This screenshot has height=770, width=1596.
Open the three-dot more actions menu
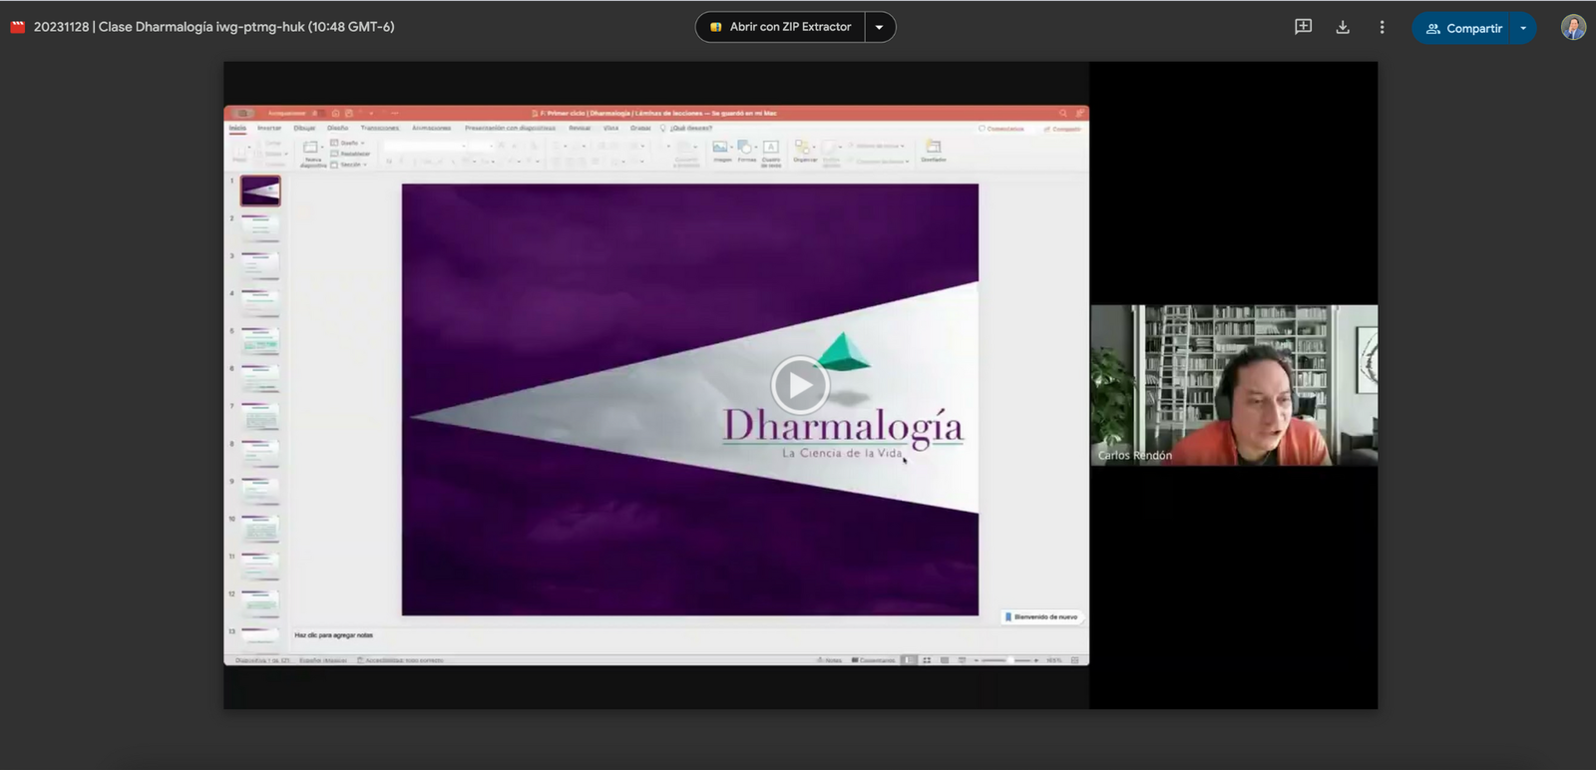(x=1382, y=28)
